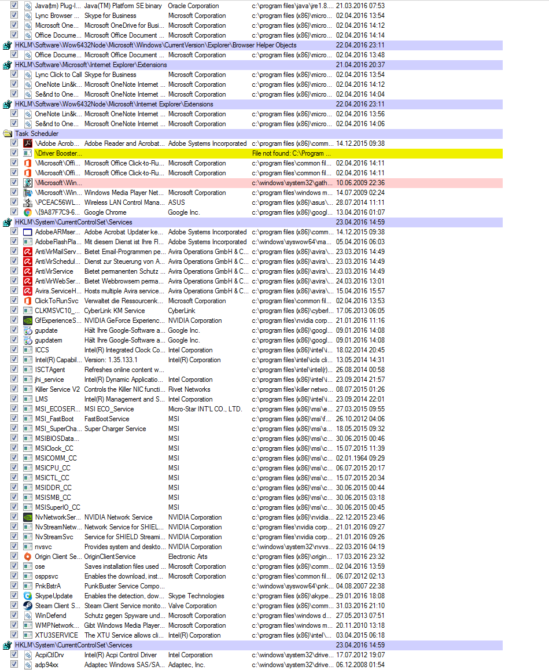
Task: Disable the MSI_FastBoot service checkbox
Action: [14, 418]
